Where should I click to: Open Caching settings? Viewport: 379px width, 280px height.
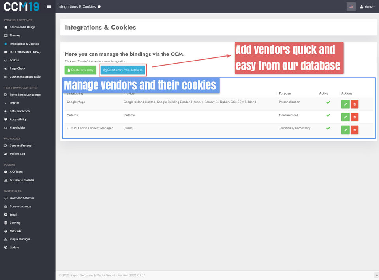click(15, 223)
